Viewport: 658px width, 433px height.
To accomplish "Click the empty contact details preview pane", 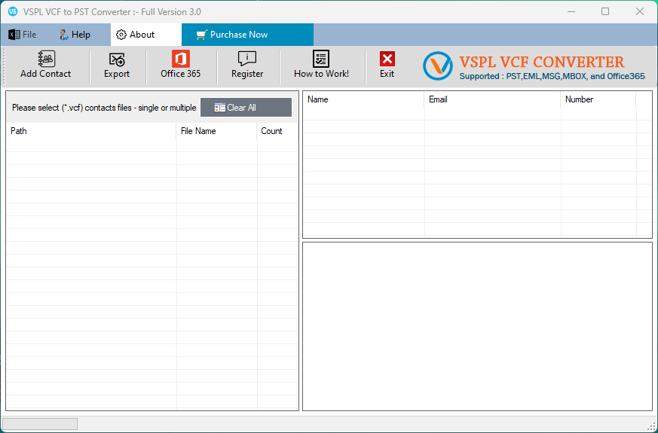I will tap(477, 326).
